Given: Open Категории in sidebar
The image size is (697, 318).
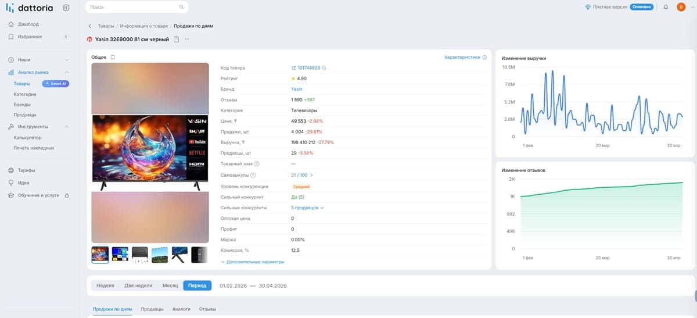Looking at the screenshot, I should [25, 94].
